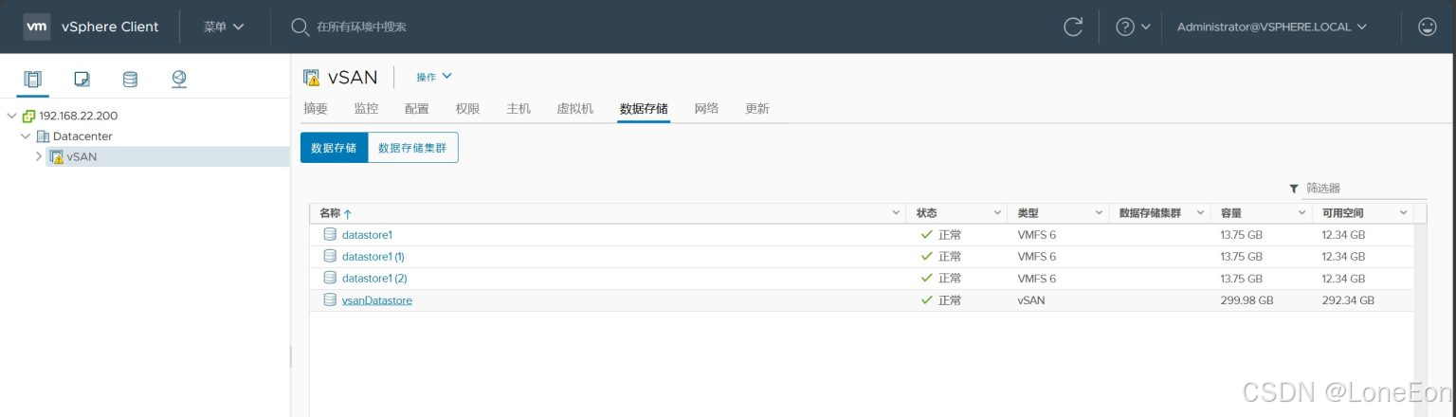The width and height of the screenshot is (1456, 417).
Task: Select vSAN in the inventory tree
Action: click(82, 156)
